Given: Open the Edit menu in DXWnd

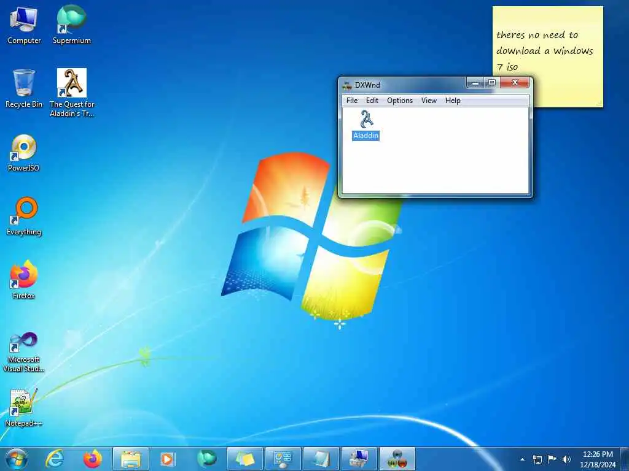Looking at the screenshot, I should point(372,101).
